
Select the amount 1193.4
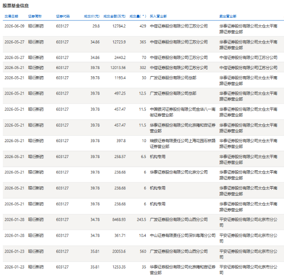pyautogui.click(x=120, y=78)
